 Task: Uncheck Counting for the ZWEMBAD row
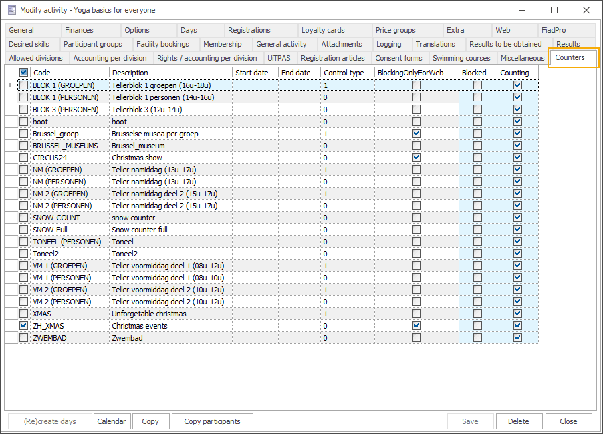517,338
